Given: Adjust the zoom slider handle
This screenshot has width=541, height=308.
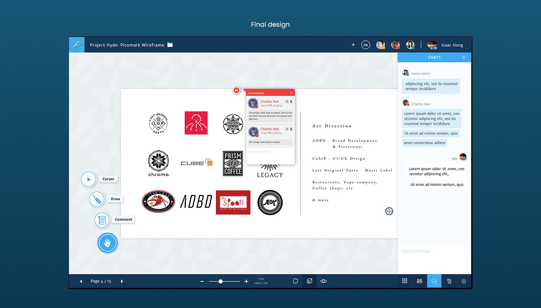Looking at the screenshot, I should [220, 281].
